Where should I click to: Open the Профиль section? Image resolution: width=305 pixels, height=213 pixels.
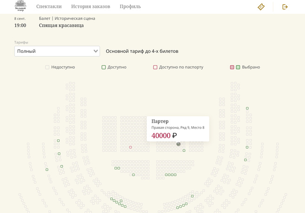[130, 6]
